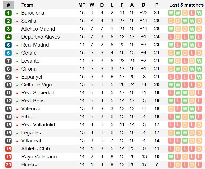The height and width of the screenshot is (169, 205).
Task: Click Athletic Club's red rank 18 badge
Action: pyautogui.click(x=9, y=149)
